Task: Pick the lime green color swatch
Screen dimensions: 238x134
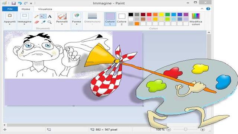Action: 168,19
